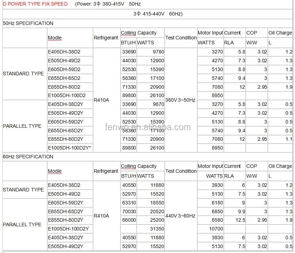The width and height of the screenshot is (295, 253).
Task: Click the Refrigerant header in the 50Hz table
Action: point(106,38)
